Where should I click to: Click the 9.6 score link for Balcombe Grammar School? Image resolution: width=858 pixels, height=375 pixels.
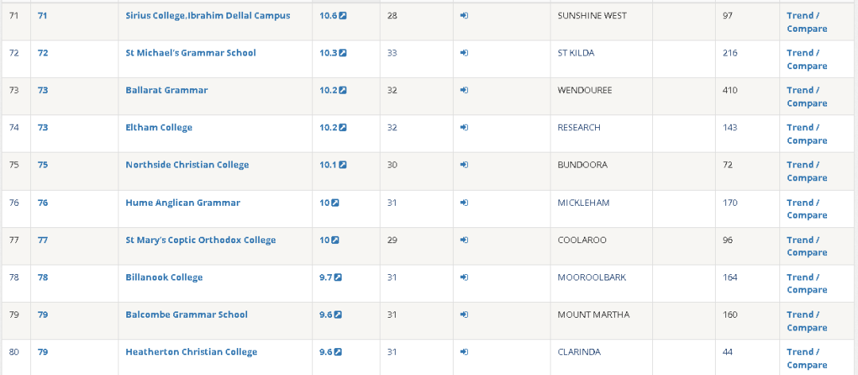pos(326,315)
